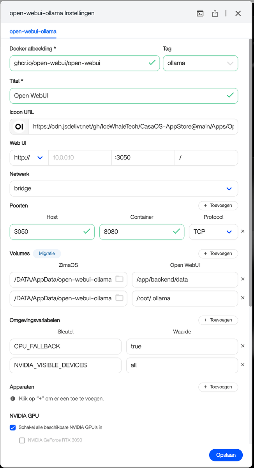The width and height of the screenshot is (254, 468).
Task: Delete the /app/backend/data volume row
Action: (x=243, y=279)
